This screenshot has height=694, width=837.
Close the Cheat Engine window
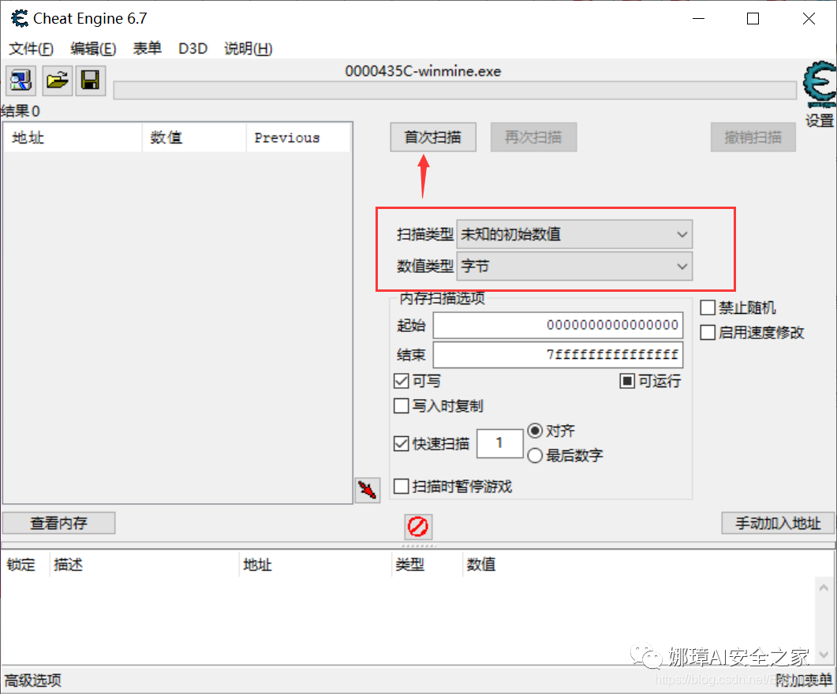(x=809, y=19)
